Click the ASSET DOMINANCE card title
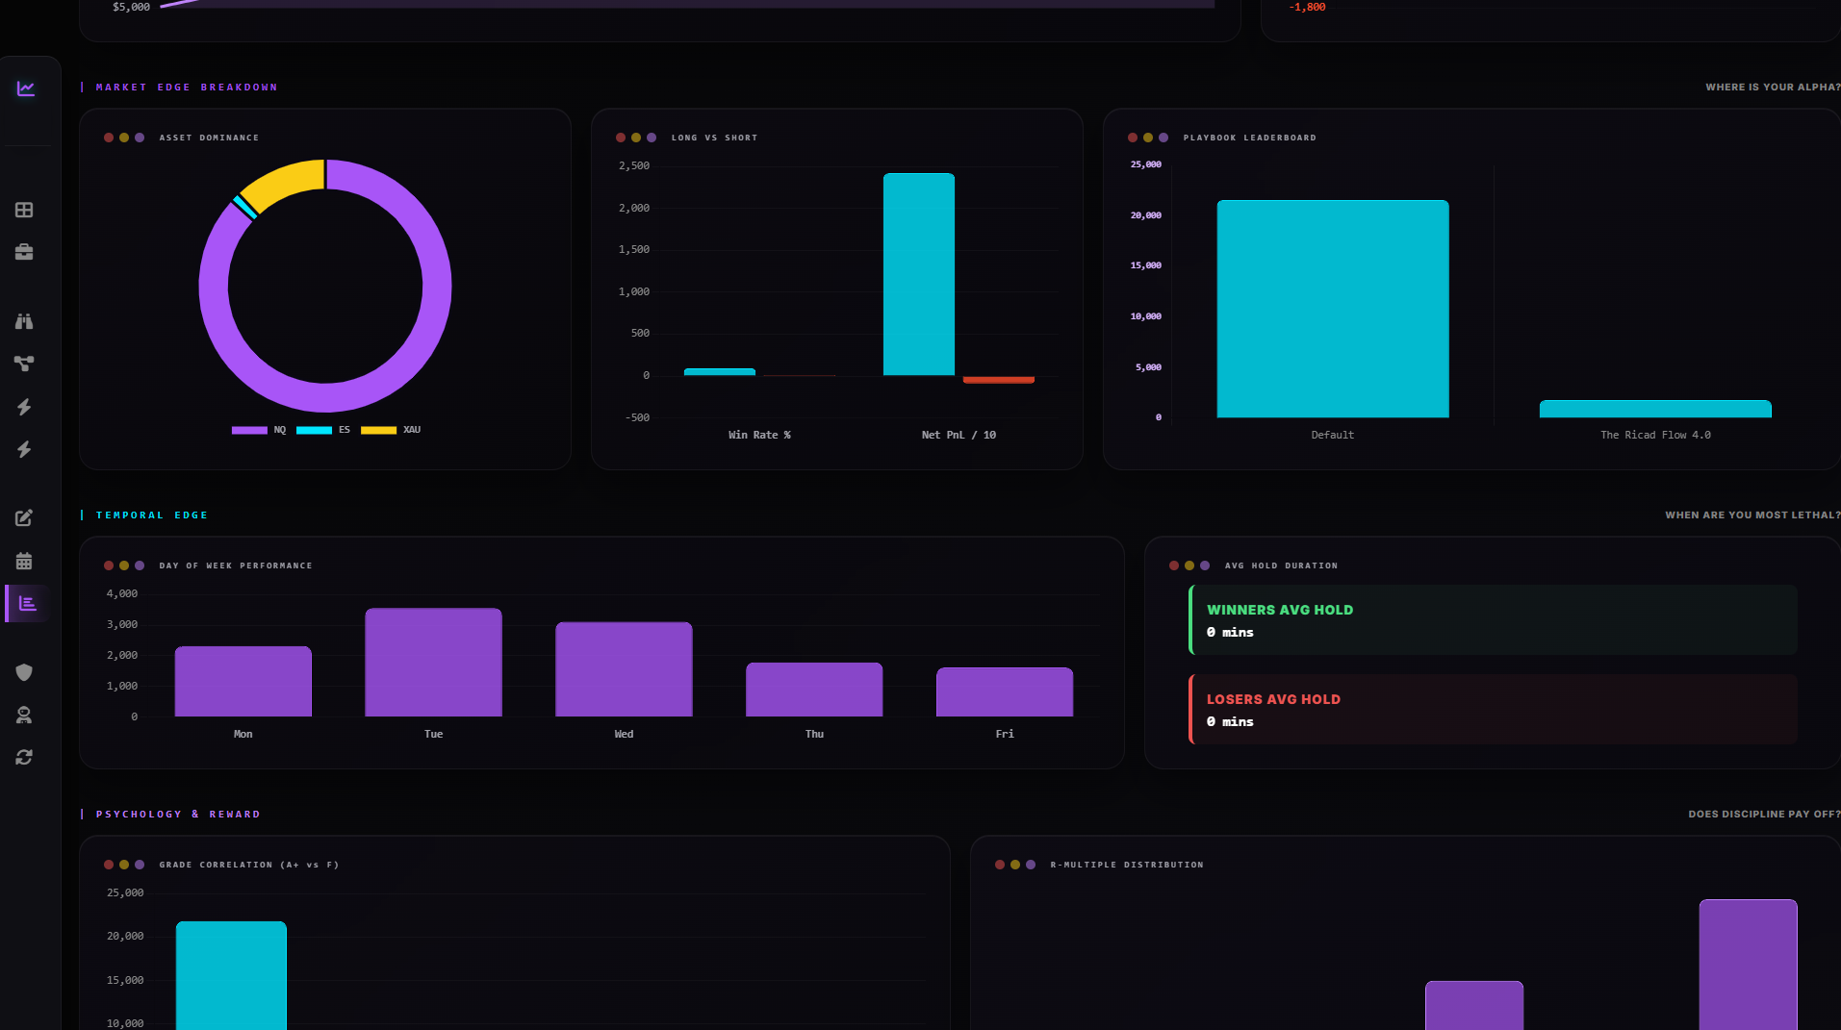This screenshot has height=1030, width=1841. pyautogui.click(x=209, y=138)
